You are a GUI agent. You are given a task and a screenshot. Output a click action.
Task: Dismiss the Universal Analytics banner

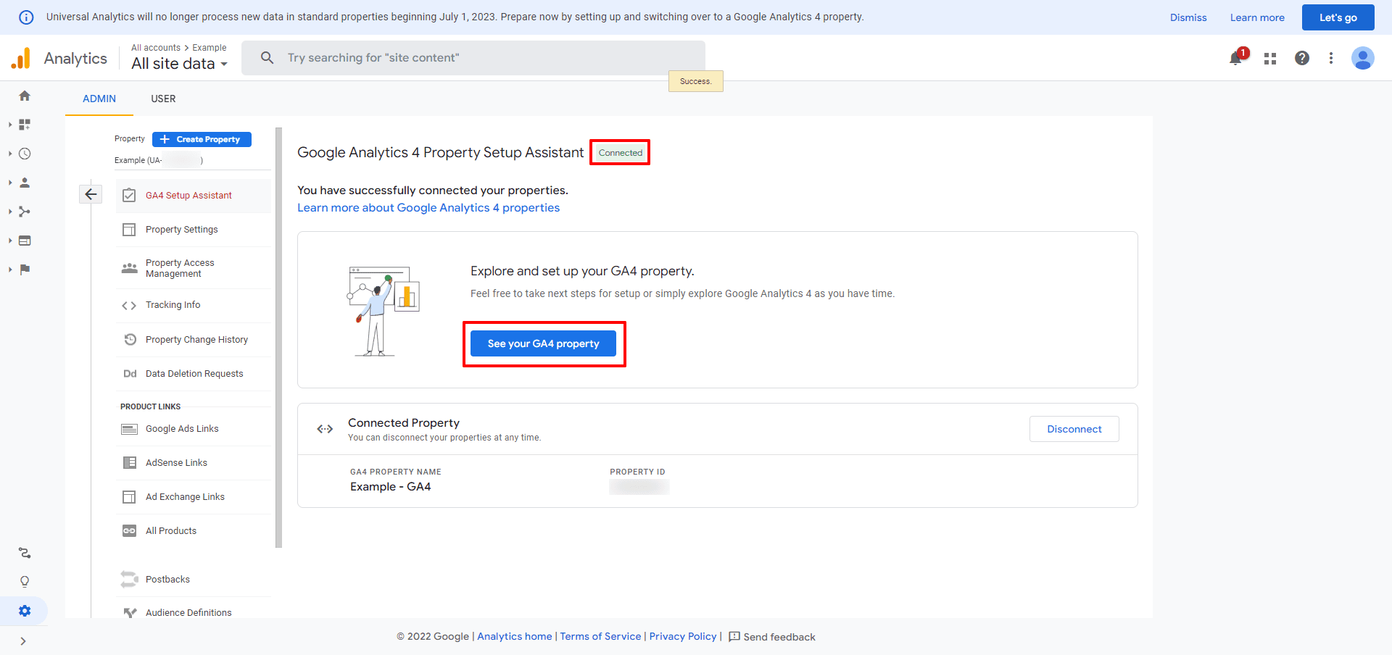pyautogui.click(x=1188, y=17)
